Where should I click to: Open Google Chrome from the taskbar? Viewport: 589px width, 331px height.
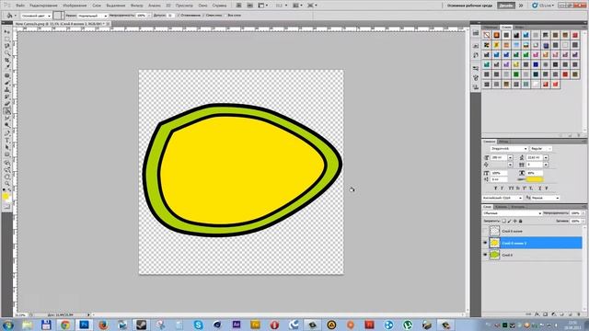click(65, 325)
